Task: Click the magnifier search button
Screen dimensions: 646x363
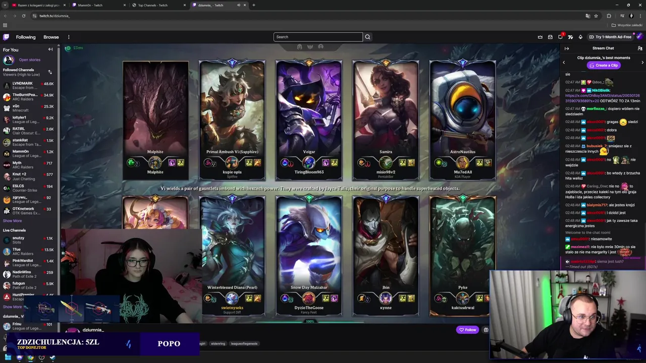Action: pyautogui.click(x=367, y=37)
